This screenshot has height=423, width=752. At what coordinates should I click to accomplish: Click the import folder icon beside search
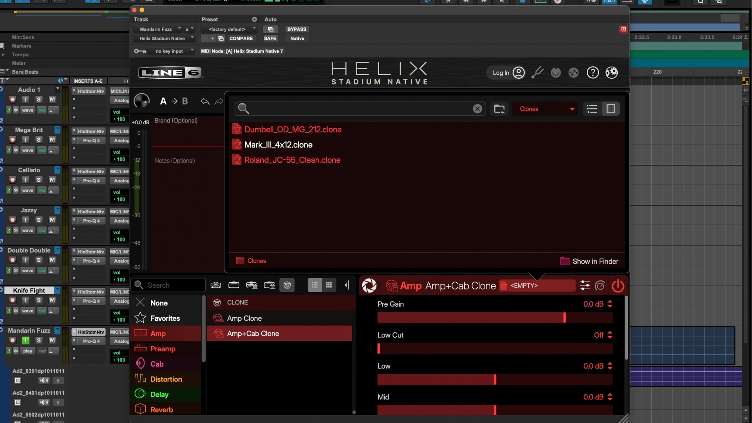click(x=499, y=109)
